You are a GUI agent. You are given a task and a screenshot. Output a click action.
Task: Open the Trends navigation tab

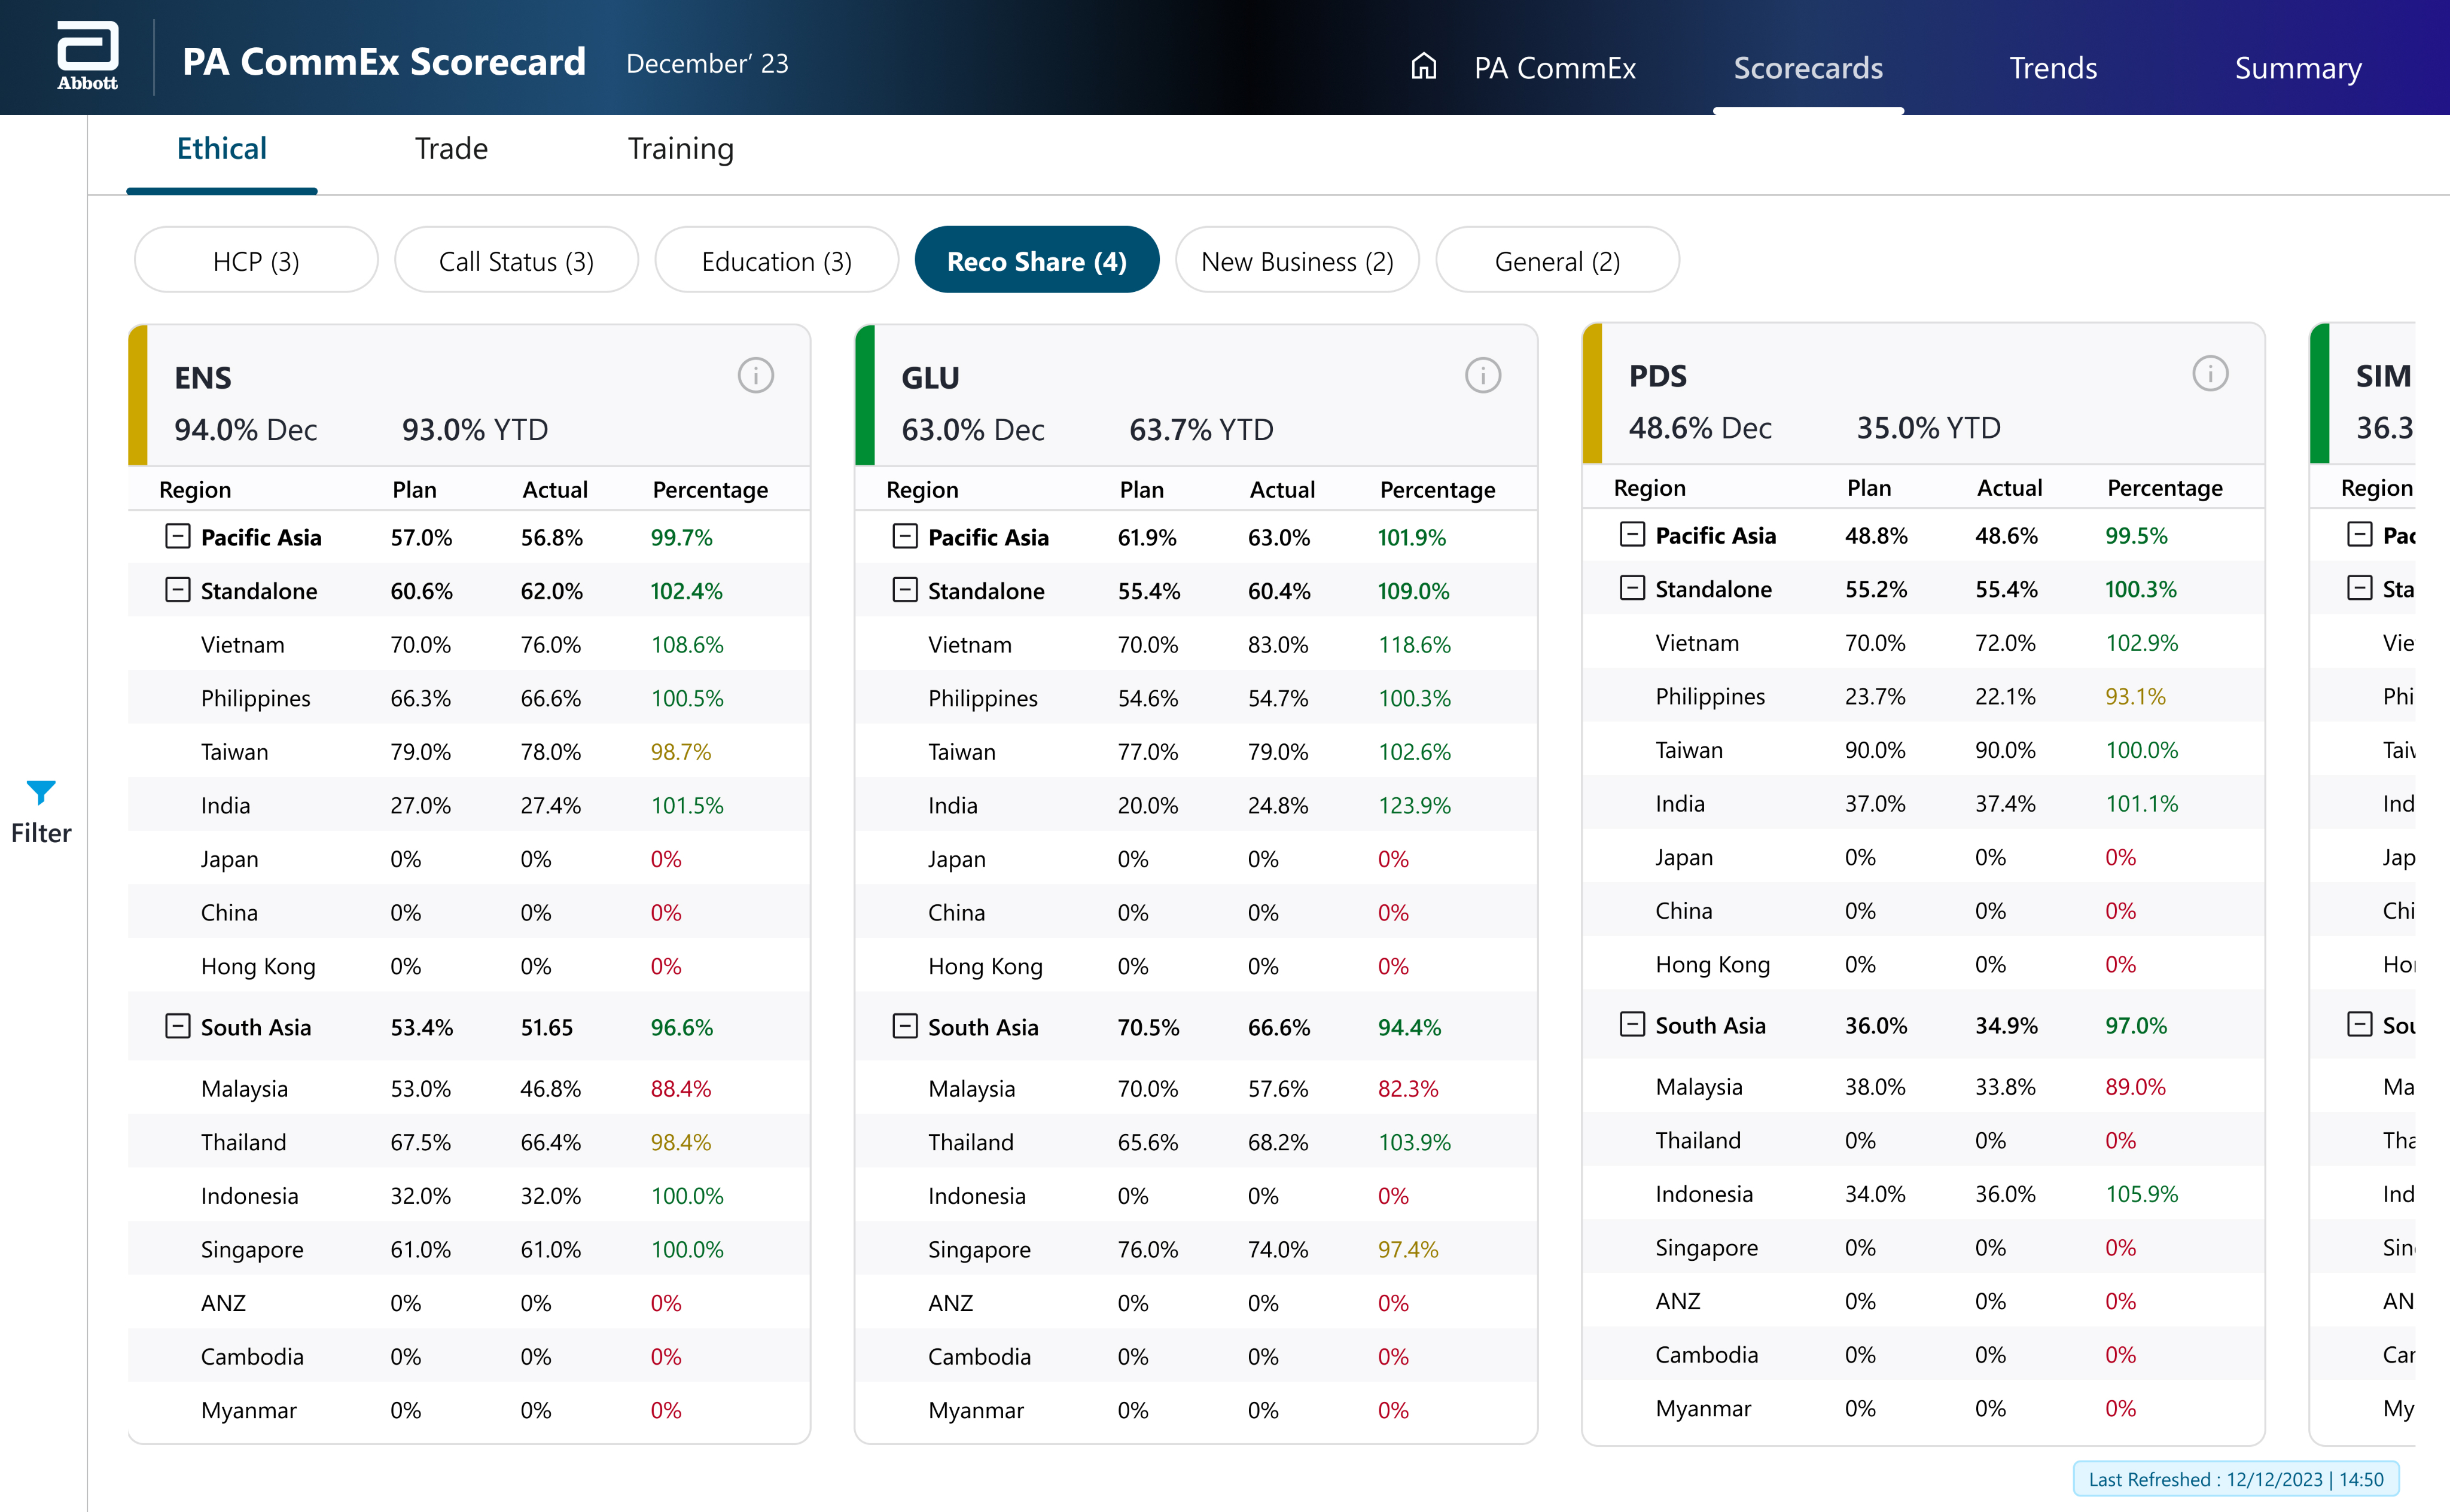(x=2052, y=68)
